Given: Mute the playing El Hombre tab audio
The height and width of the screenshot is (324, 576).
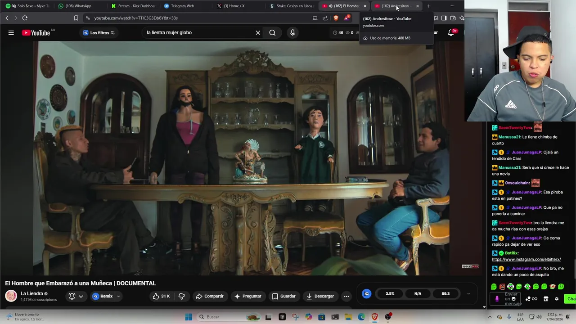Looking at the screenshot, I should coord(330,6).
